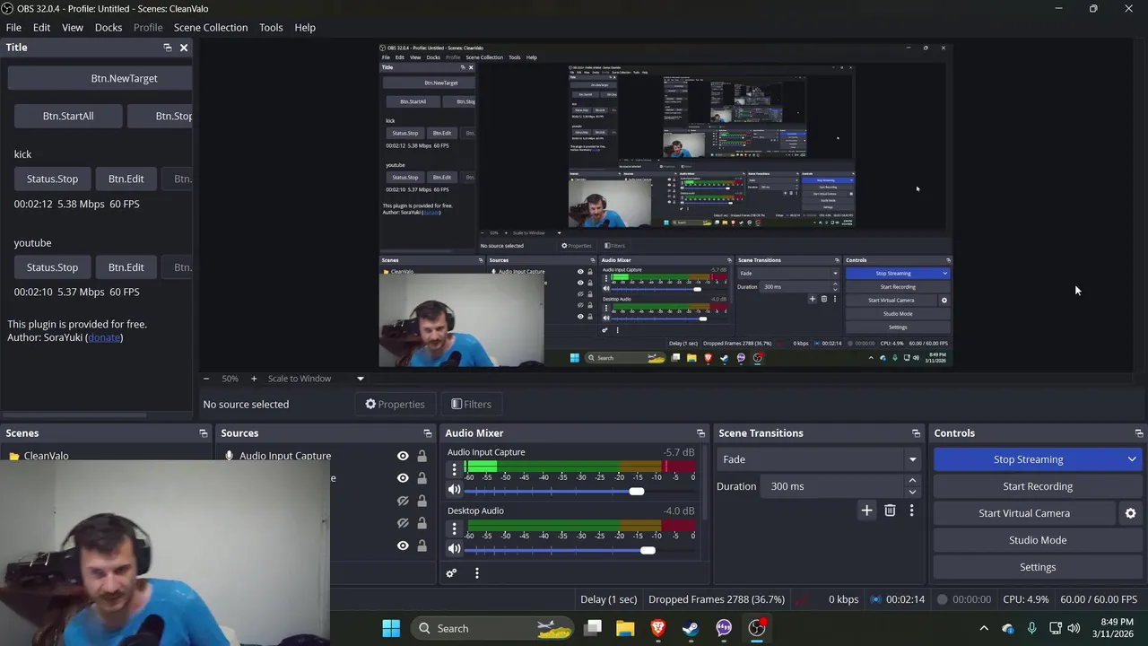This screenshot has height=646, width=1148.
Task: Open the Docks menu
Action: point(109,28)
